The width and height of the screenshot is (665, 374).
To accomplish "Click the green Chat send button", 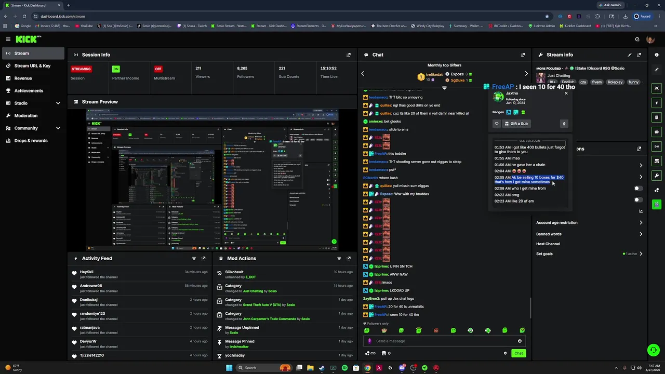I will point(518,353).
